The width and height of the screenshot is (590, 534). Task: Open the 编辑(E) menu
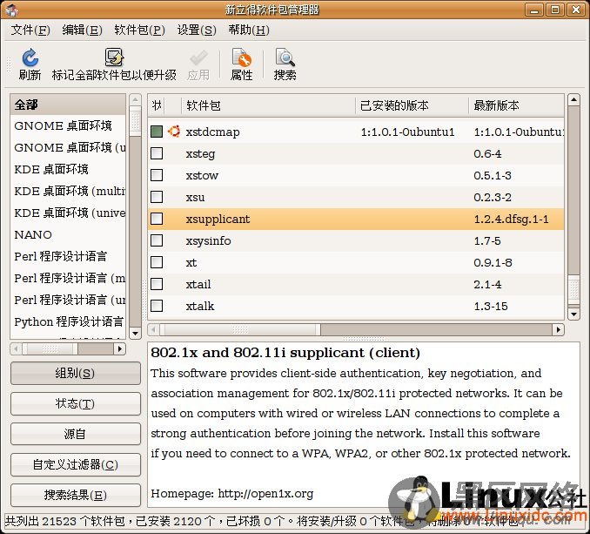point(83,30)
